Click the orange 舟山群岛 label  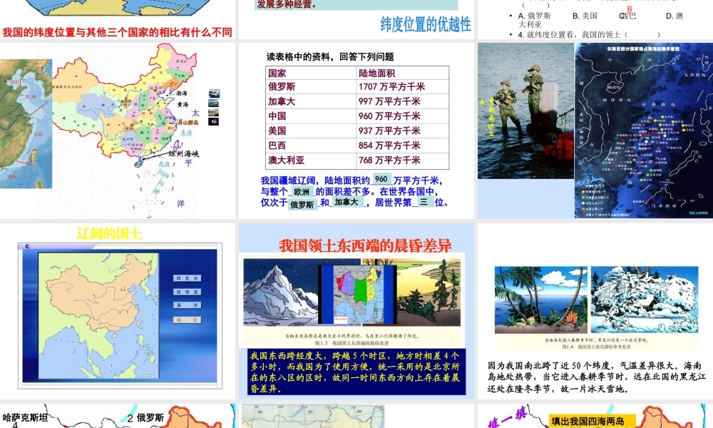(188, 123)
